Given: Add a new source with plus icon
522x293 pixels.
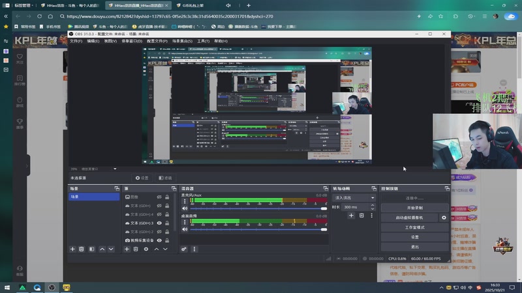Looking at the screenshot, I should (x=127, y=249).
